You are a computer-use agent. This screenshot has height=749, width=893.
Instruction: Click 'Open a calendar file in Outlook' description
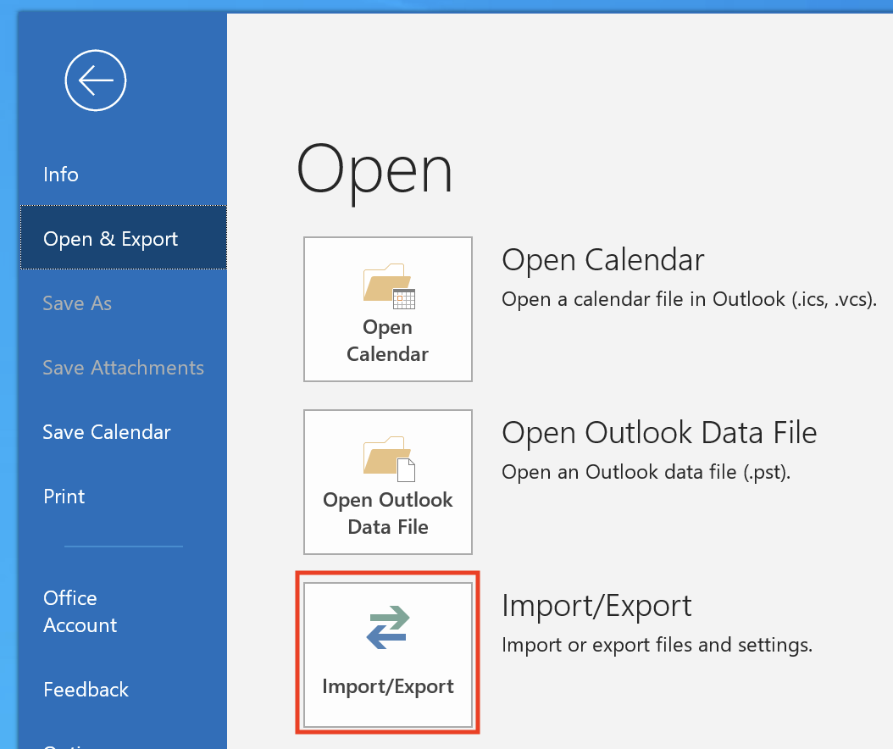click(689, 299)
